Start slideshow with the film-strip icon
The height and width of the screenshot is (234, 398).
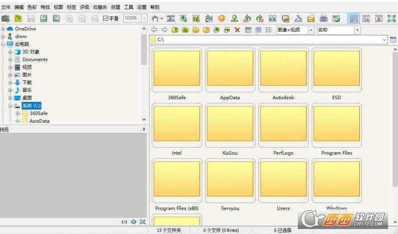171,18
